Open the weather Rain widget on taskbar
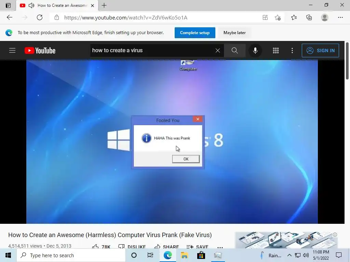The height and width of the screenshot is (262, 350). click(271, 255)
